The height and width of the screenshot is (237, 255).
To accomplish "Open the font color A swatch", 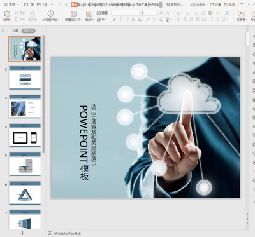I will coord(140,20).
